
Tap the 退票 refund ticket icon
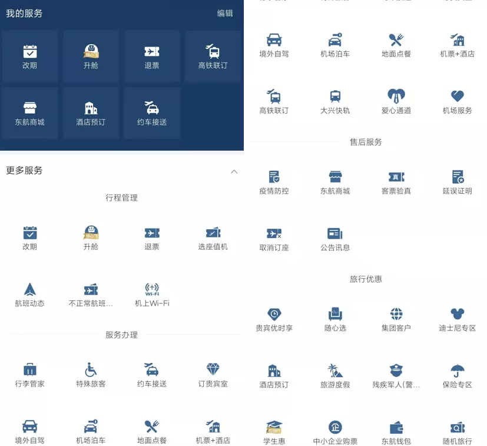[x=151, y=236]
